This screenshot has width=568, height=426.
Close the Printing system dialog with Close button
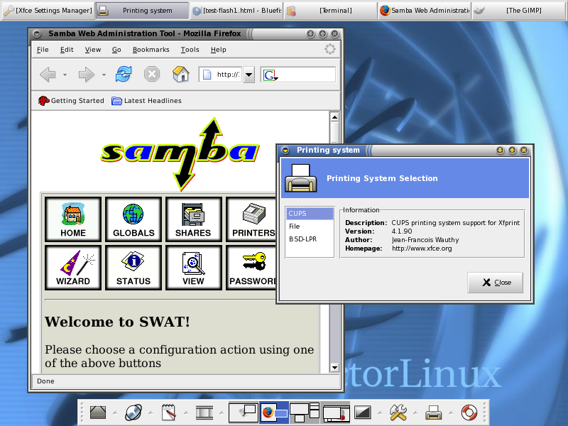[495, 282]
